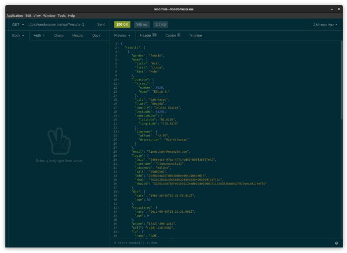This screenshot has height=253, width=347.
Task: Collapse the "dob" object fold arrow
Action: [x=118, y=192]
